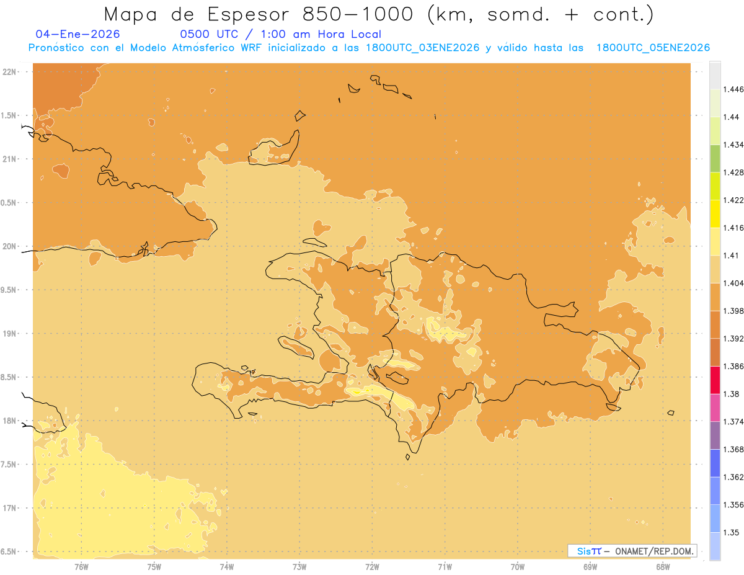The width and height of the screenshot is (744, 575).
Task: Click the burnt orange swatch between 1.386 and 1.392
Action: (715, 352)
